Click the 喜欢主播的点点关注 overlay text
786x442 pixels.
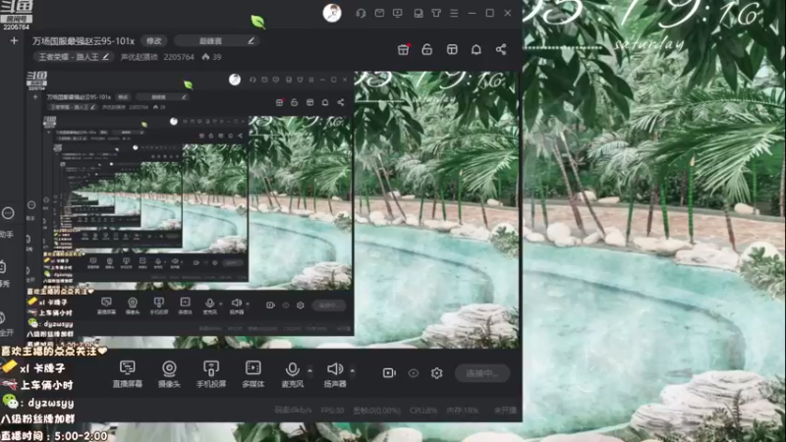pos(54,351)
